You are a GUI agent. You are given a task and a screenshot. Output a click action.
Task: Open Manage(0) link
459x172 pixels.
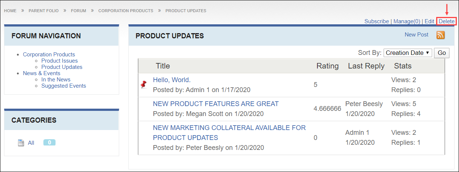pos(407,21)
